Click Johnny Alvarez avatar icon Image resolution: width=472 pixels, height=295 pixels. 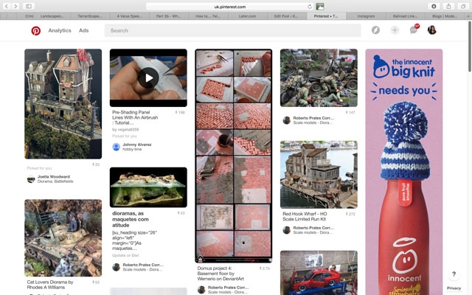pyautogui.click(x=117, y=147)
